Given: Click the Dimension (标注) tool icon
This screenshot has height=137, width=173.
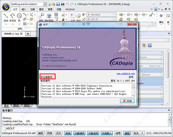Looking at the screenshot, I should pos(78,16).
